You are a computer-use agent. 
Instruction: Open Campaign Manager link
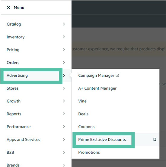[x=96, y=76]
